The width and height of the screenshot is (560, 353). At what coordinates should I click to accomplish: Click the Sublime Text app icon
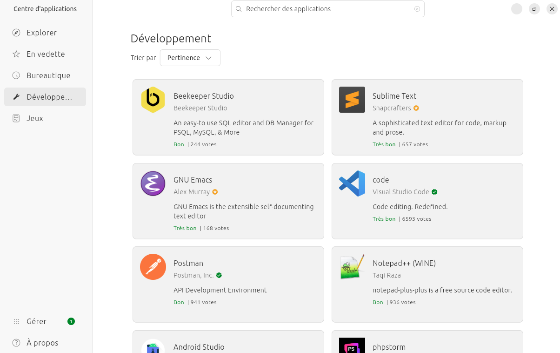[352, 100]
